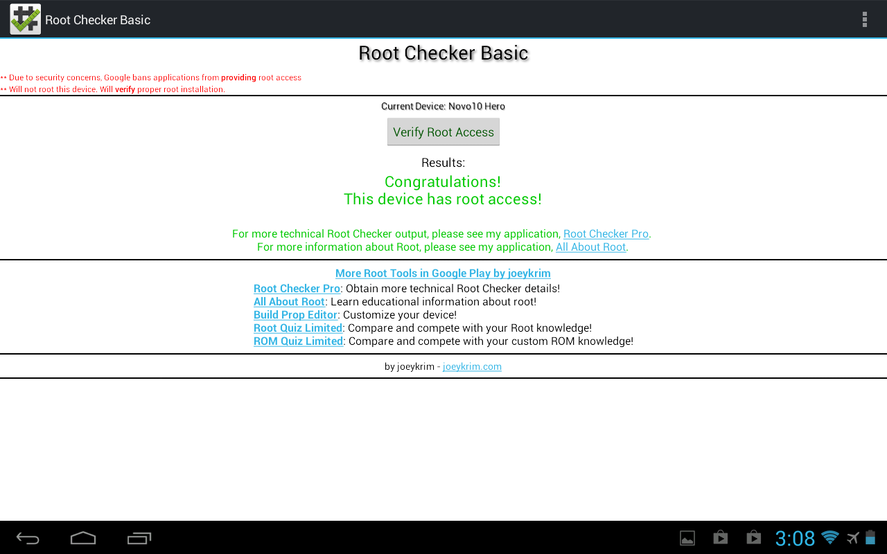887x554 pixels.
Task: Tap the Root Checker Basic app icon
Action: click(25, 19)
